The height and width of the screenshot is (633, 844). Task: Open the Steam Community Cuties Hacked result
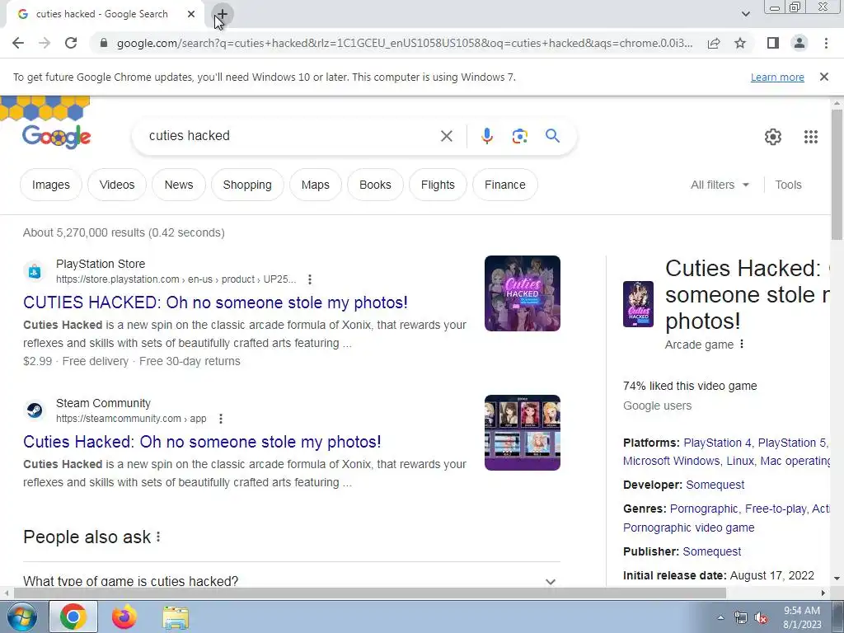[x=202, y=442]
